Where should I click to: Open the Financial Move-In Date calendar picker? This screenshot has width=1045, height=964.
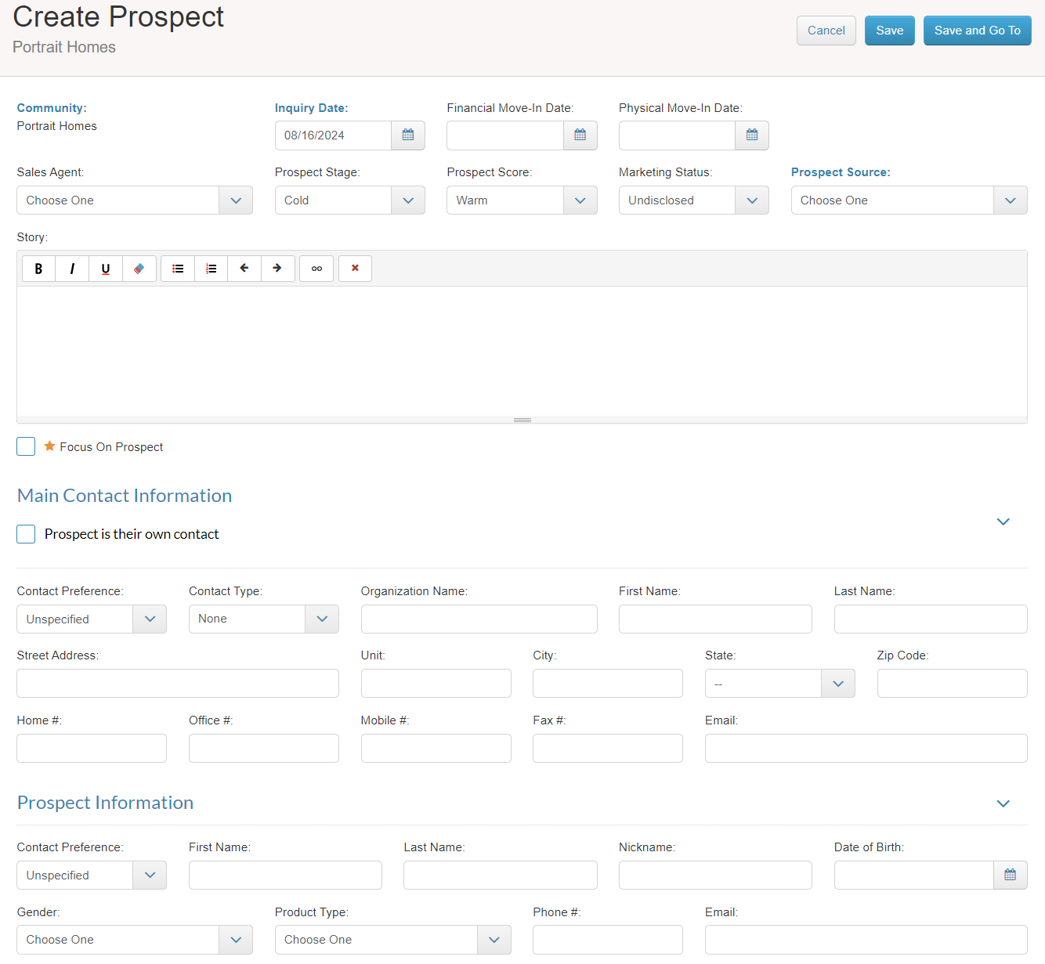point(580,135)
